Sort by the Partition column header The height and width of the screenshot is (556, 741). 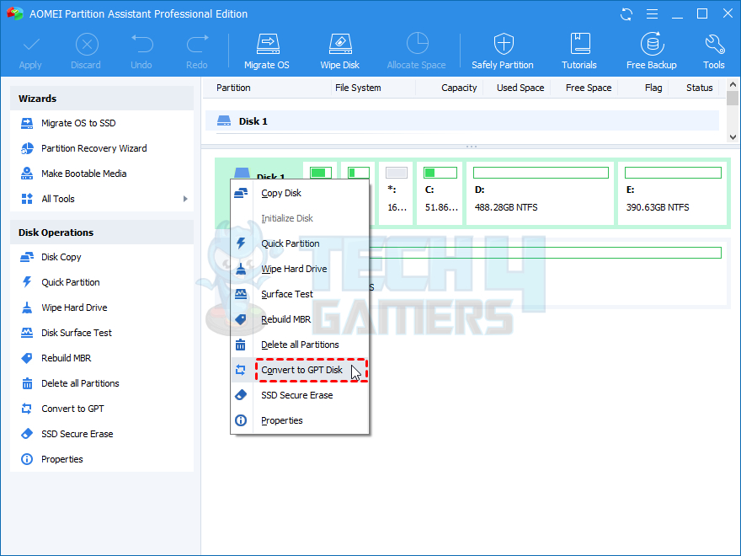point(233,88)
